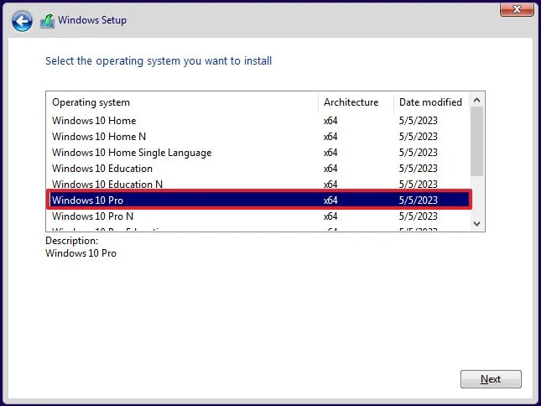Viewport: 541px width, 406px height.
Task: Select the Windows 10 Home N entry
Action: click(257, 137)
